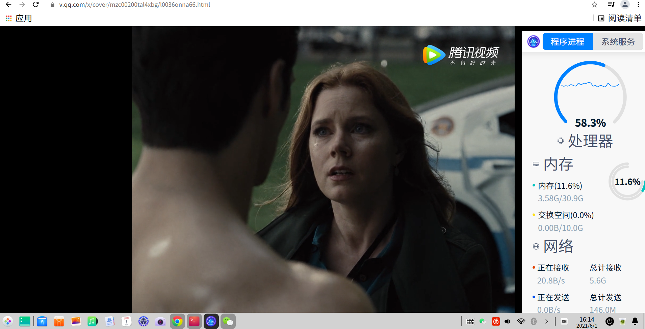Screen dimensions: 645x329
Task: Open WeChat from the taskbar
Action: 228,321
